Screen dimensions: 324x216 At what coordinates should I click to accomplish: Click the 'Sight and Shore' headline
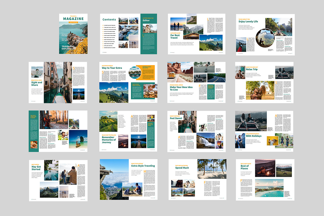(x=37, y=84)
